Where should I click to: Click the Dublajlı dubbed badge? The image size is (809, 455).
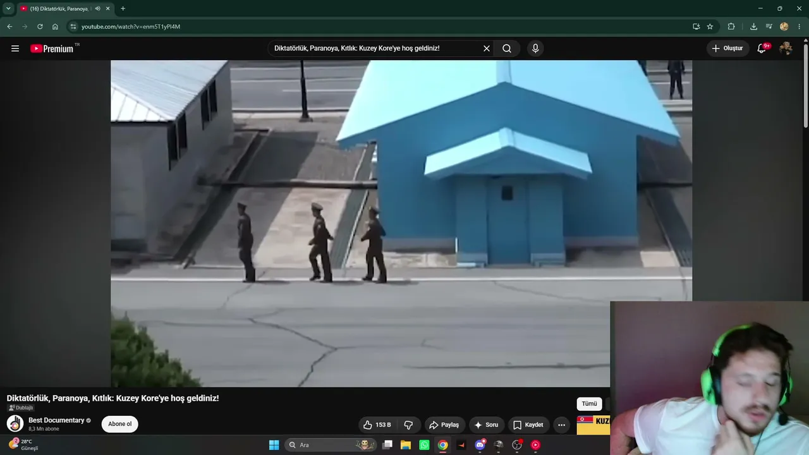point(20,408)
